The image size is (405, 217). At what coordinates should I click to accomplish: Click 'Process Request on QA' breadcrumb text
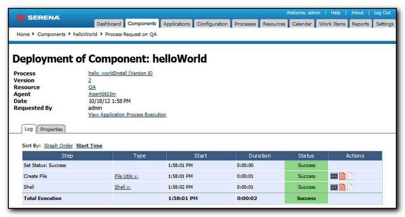click(131, 34)
